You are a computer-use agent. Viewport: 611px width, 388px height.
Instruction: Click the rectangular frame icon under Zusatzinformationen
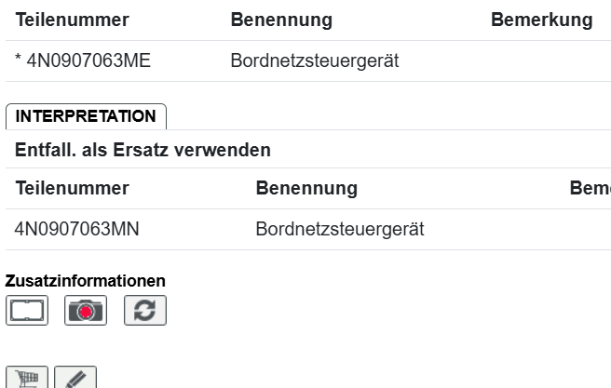pos(26,311)
